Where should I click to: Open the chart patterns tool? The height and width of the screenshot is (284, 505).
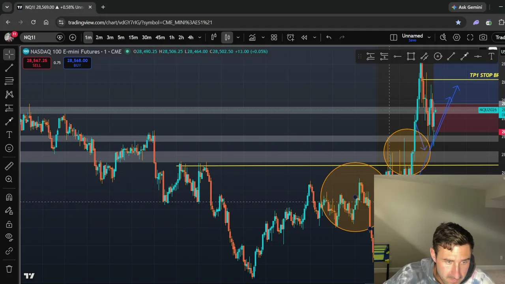click(9, 94)
